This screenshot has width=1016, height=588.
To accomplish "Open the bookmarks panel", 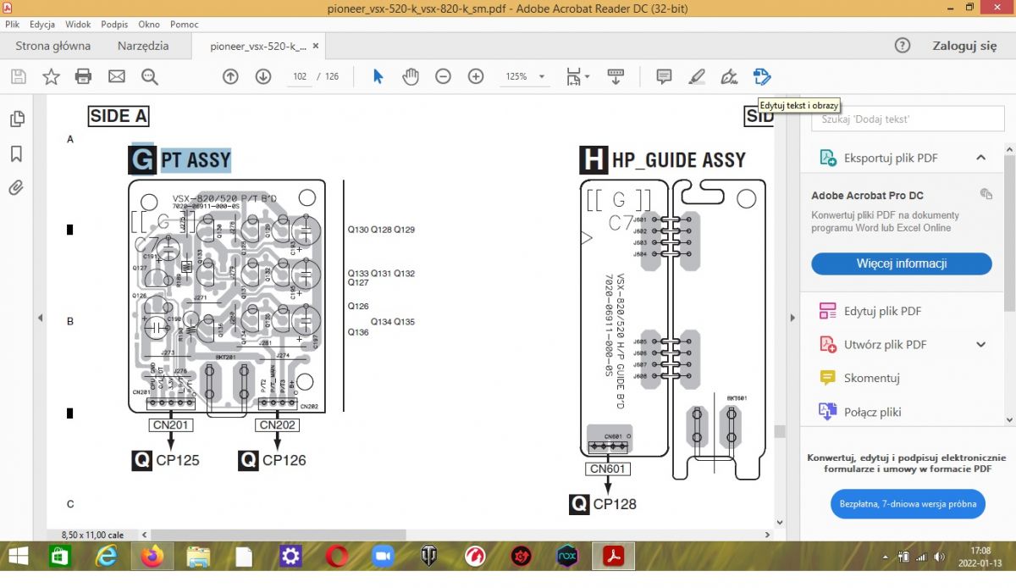I will pos(16,153).
